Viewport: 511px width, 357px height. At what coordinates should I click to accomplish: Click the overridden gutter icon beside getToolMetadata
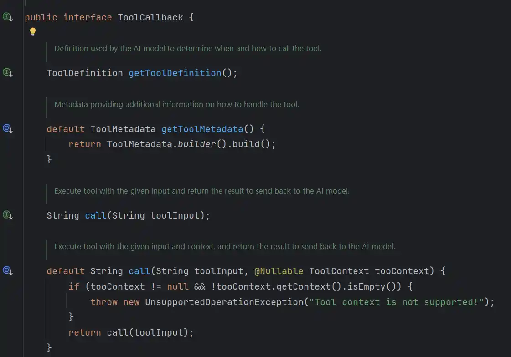[8, 128]
